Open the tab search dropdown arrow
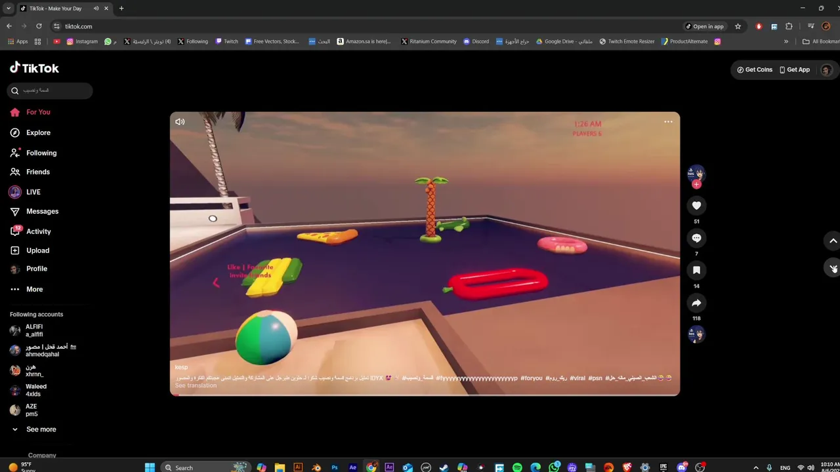 (8, 9)
